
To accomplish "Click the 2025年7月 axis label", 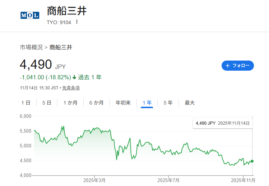I will tap(168, 180).
